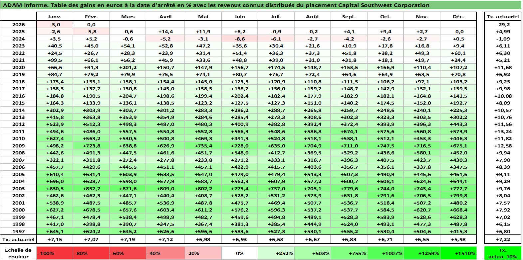Select the +1510% brightest green swatch
The image size is (523, 260).
click(458, 253)
